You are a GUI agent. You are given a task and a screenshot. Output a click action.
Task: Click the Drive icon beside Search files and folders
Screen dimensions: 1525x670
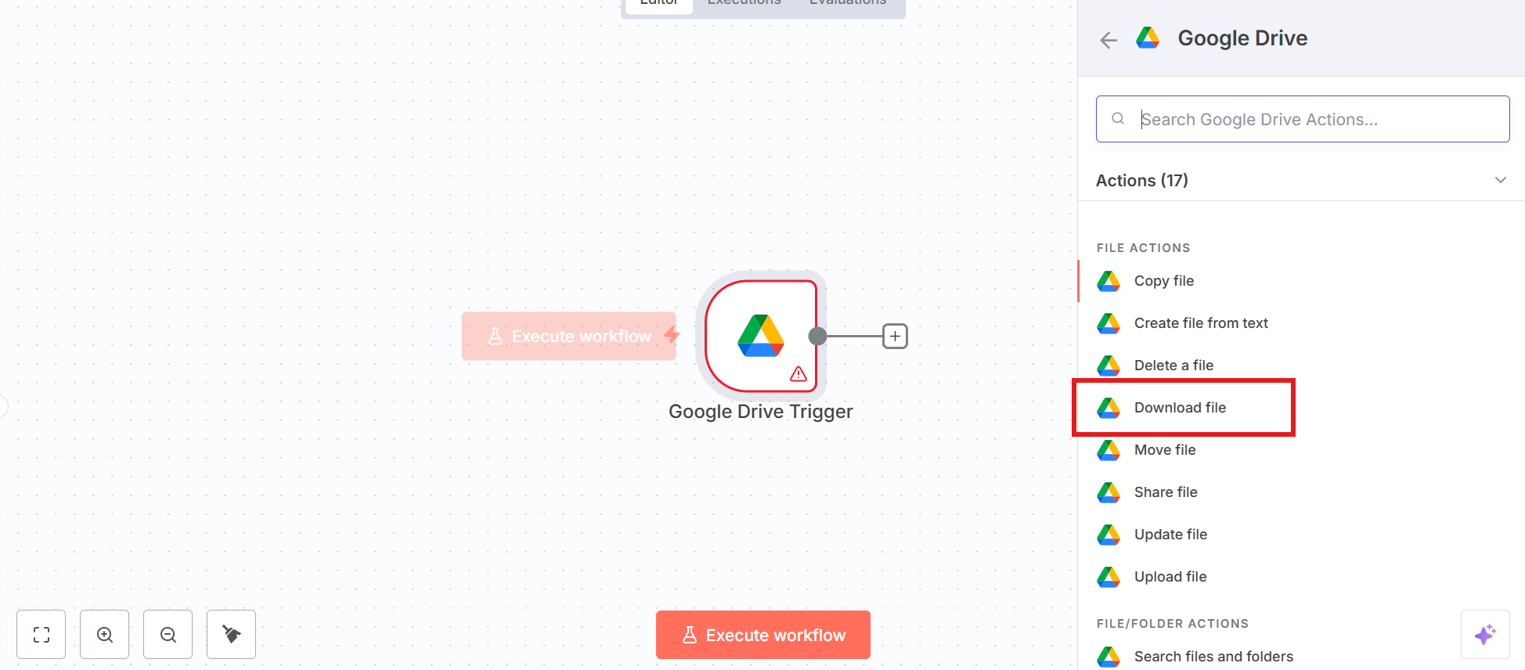[1109, 657]
